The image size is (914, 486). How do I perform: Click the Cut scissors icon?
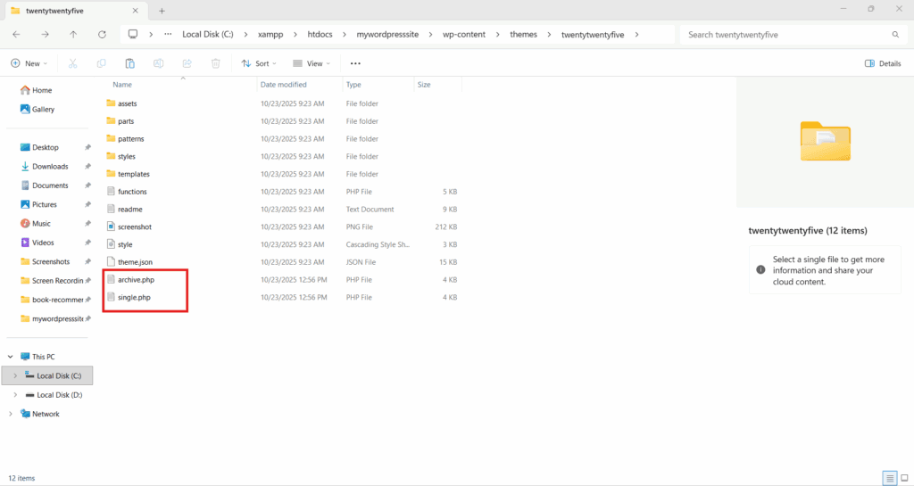coord(73,63)
